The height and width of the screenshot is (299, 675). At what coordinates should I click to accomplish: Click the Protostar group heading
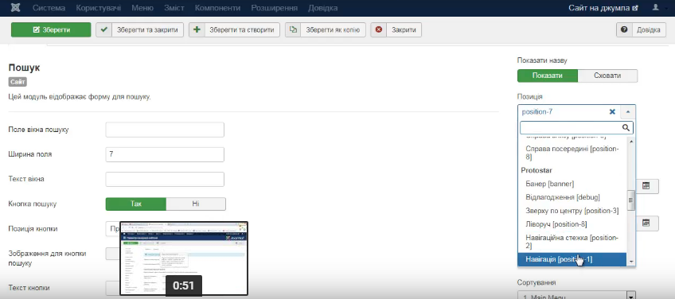point(536,170)
